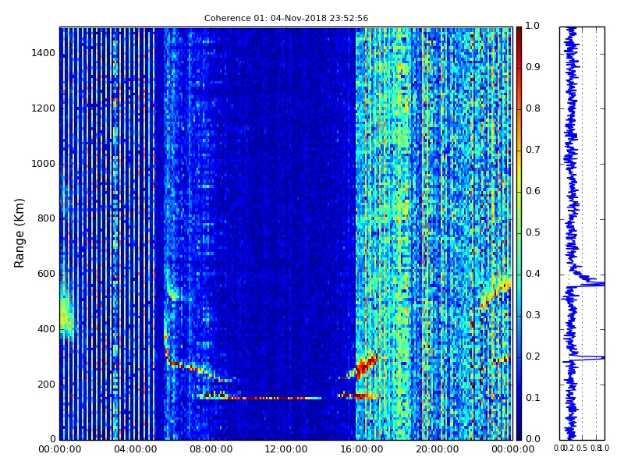Screen dimensions: 624x468
Task: Click the 'Range (Km)' y-axis label
Action: 19,233
